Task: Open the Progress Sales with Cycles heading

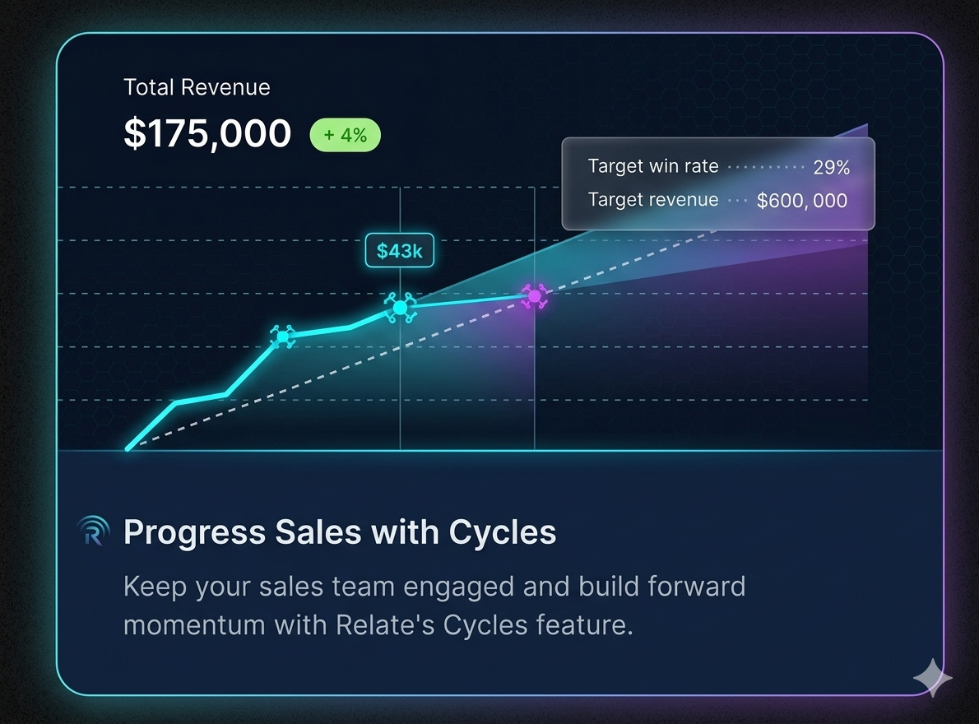Action: 340,532
